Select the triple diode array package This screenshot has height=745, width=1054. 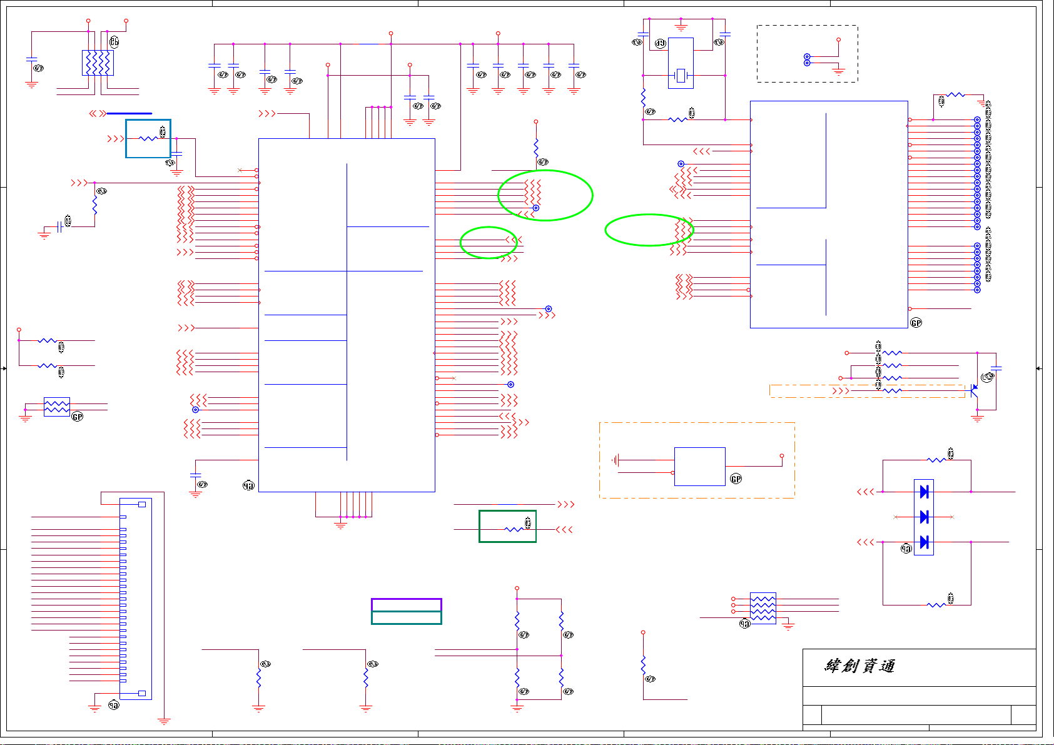(x=924, y=517)
